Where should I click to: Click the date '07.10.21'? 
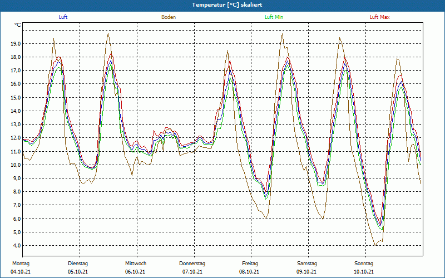(192, 272)
